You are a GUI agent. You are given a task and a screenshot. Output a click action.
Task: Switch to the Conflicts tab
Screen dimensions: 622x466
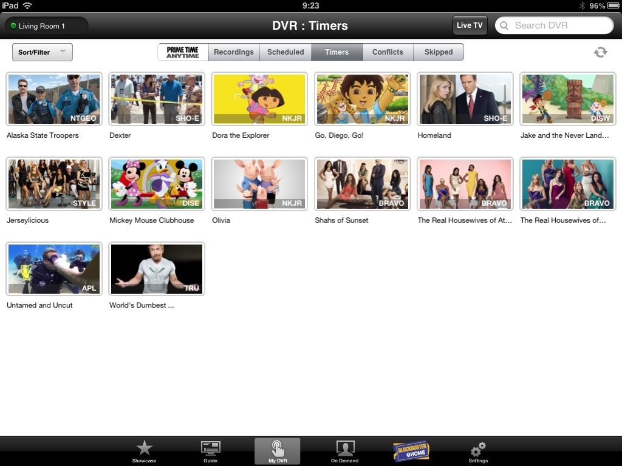click(388, 52)
